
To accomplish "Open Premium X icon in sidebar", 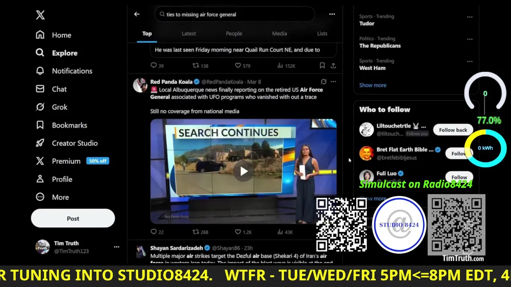I will click(40, 161).
